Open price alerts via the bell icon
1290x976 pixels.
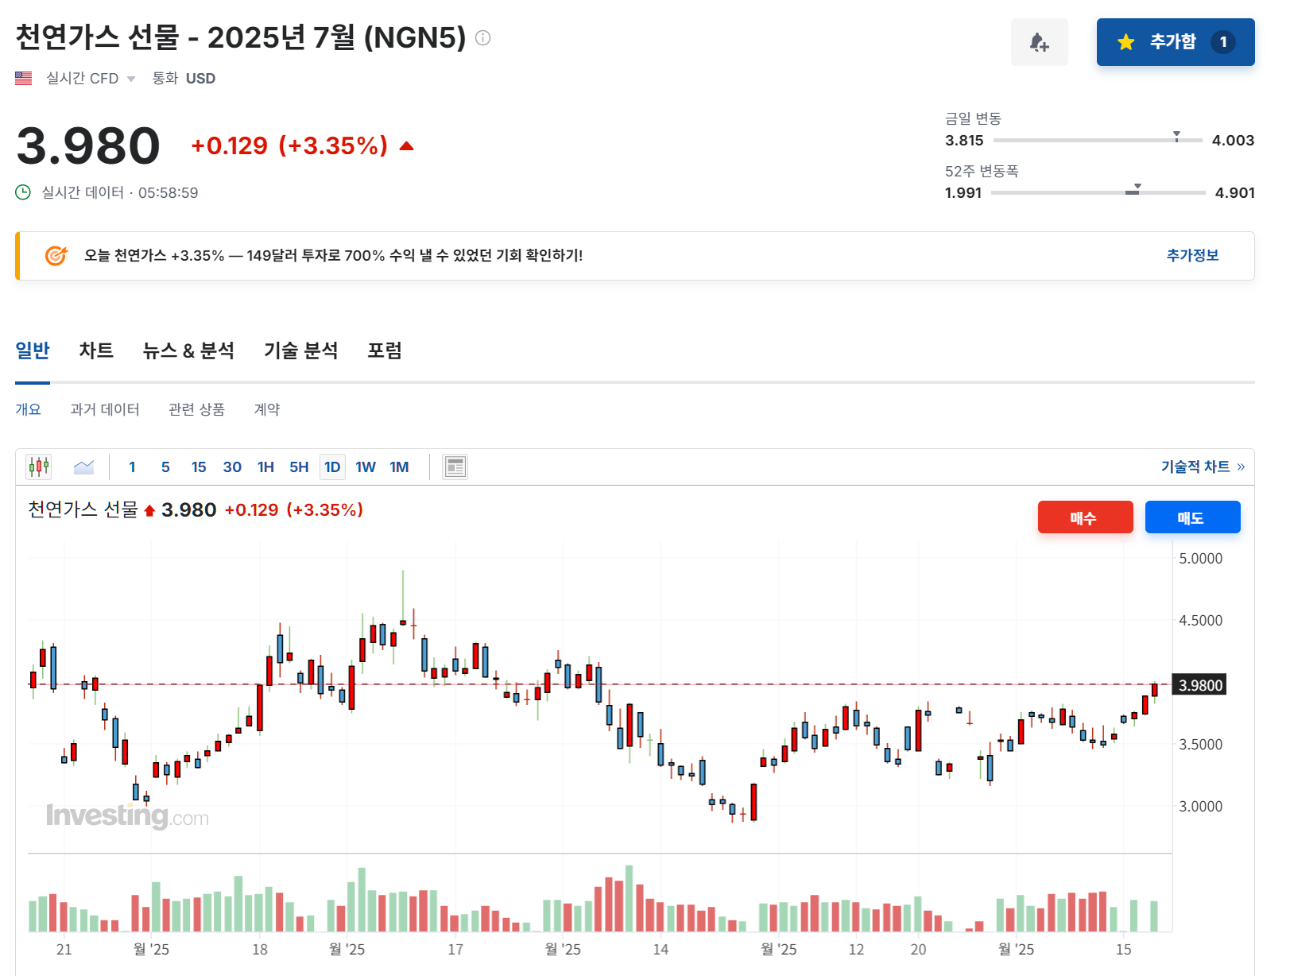tap(1039, 42)
